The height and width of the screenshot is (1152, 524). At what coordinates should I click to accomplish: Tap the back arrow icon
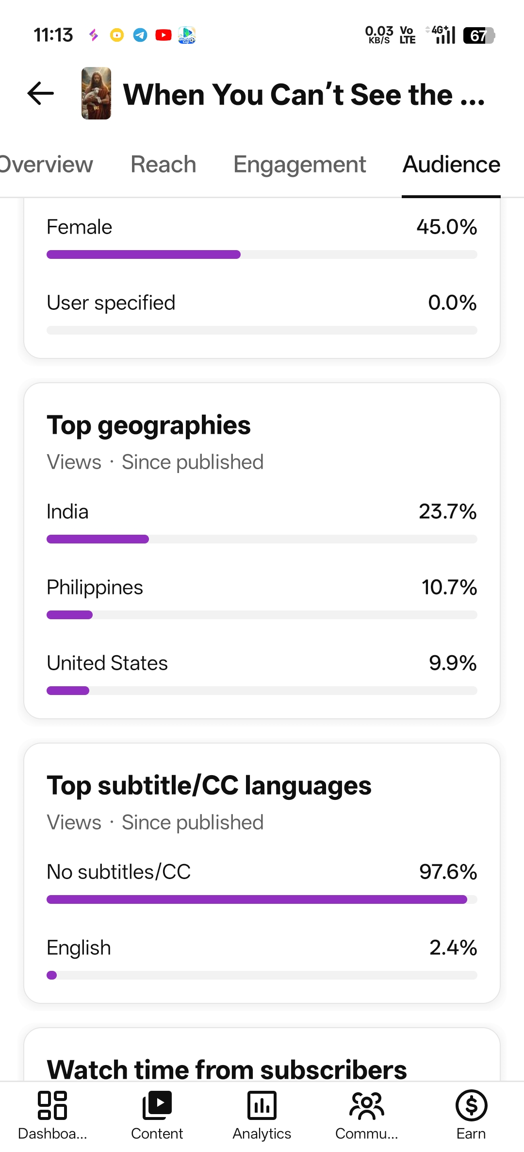pos(40,93)
